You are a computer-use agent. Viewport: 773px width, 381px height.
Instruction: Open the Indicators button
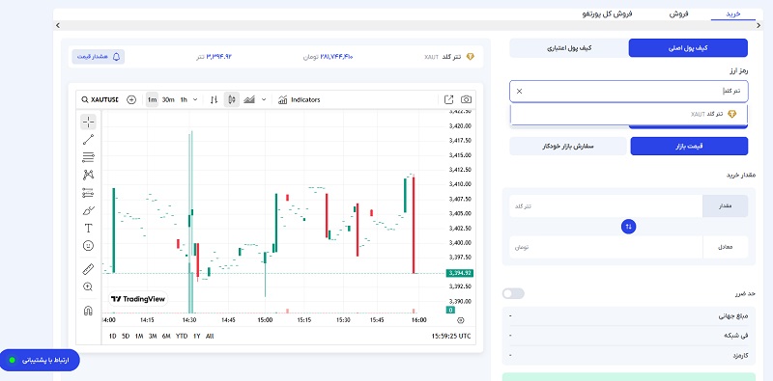click(300, 100)
